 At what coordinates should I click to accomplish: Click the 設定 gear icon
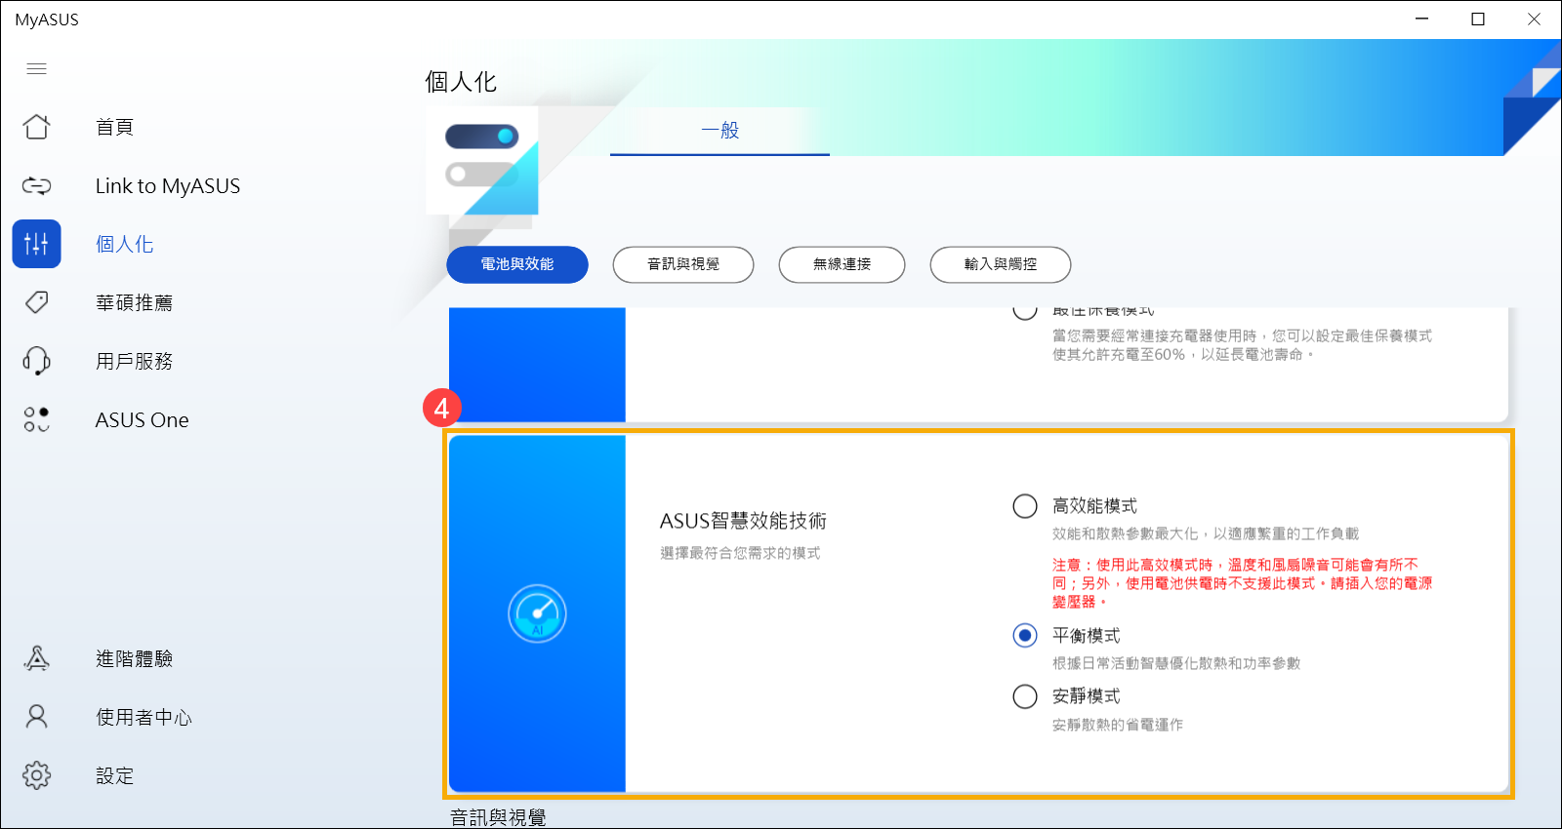point(36,775)
